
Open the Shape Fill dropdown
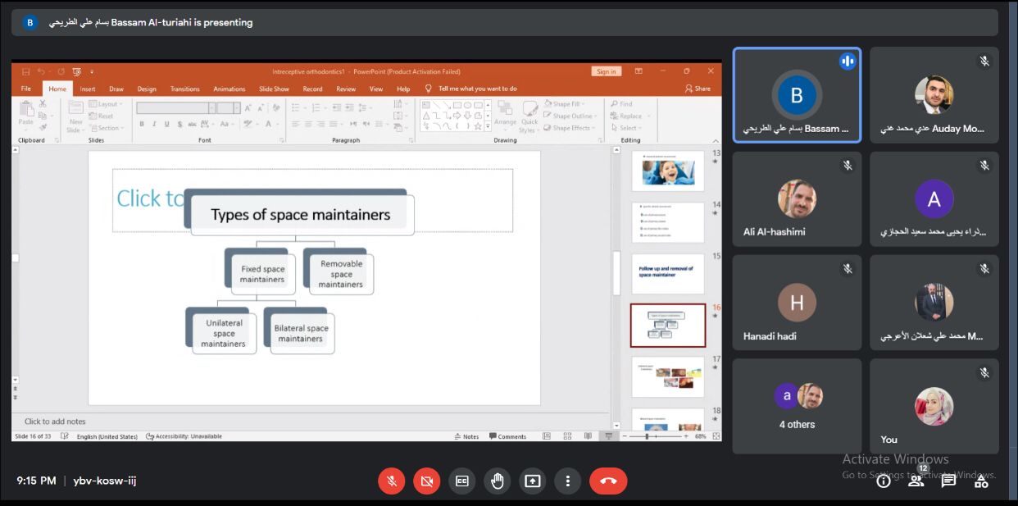[x=566, y=104]
